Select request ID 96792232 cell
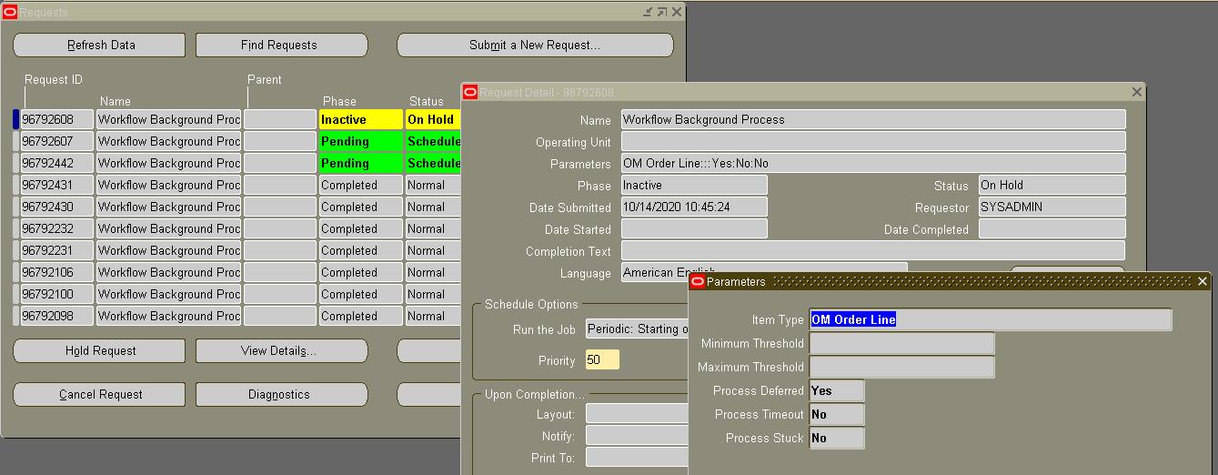Image resolution: width=1218 pixels, height=475 pixels. click(x=57, y=228)
